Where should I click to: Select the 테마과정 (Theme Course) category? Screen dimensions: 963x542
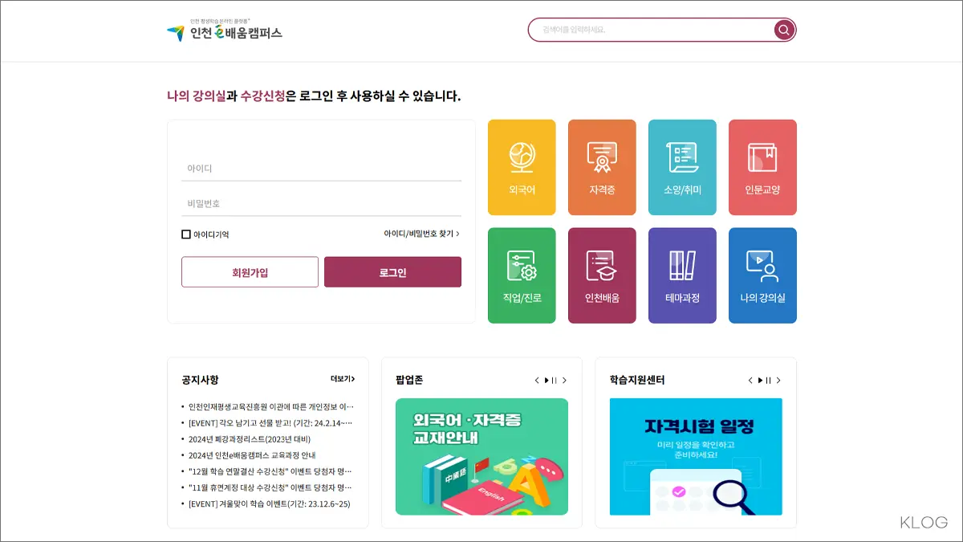tap(682, 275)
